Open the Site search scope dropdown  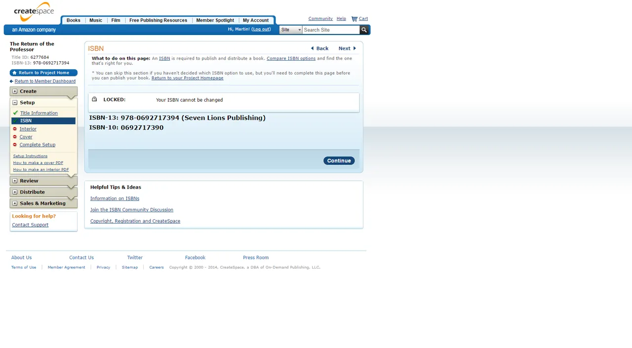coord(290,30)
